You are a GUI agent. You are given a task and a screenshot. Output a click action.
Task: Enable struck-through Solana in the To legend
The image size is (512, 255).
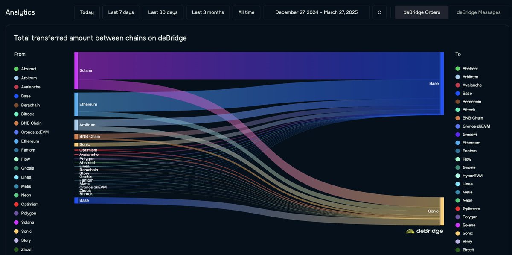(x=465, y=225)
